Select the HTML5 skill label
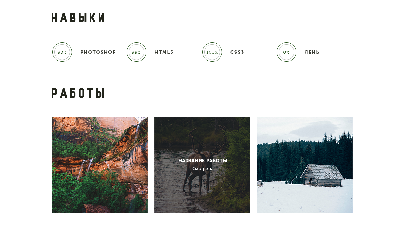This screenshot has width=397, height=237. pyautogui.click(x=164, y=52)
